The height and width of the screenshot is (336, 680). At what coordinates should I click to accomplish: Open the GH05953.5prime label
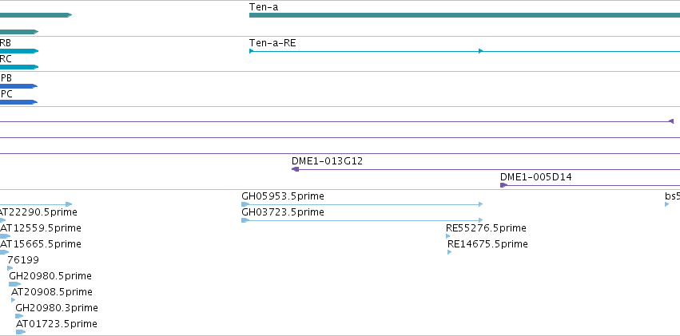tap(283, 196)
